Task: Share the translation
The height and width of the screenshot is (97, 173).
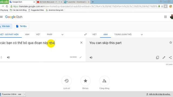Action: (170, 57)
